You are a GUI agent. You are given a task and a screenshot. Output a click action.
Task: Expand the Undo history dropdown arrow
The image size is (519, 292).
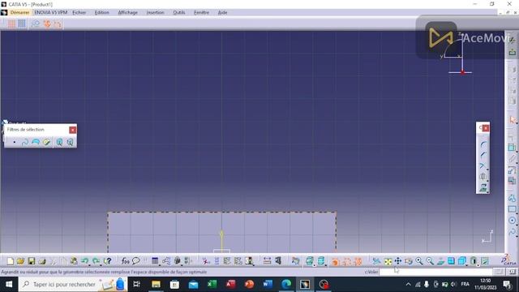(x=90, y=265)
